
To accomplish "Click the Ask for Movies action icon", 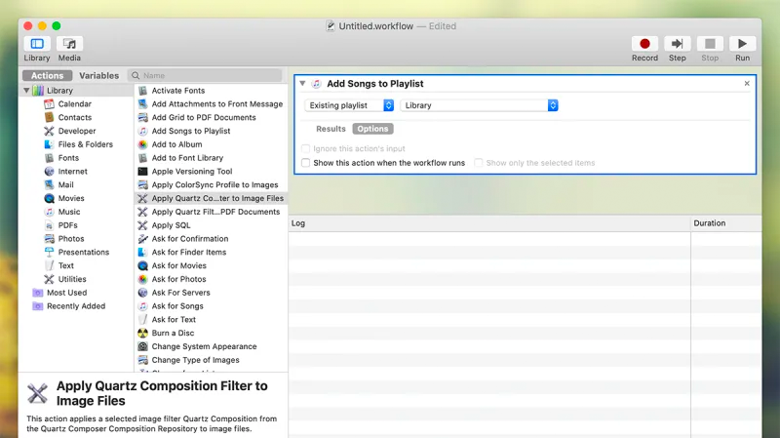I will coord(142,265).
